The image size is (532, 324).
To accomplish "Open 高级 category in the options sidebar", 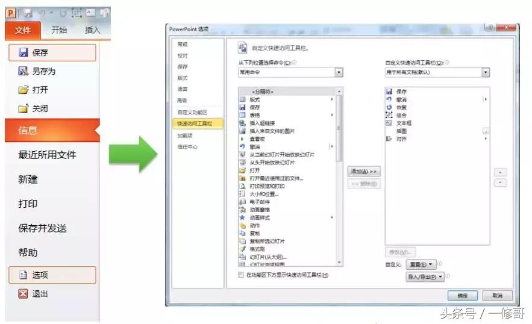I will 183,101.
